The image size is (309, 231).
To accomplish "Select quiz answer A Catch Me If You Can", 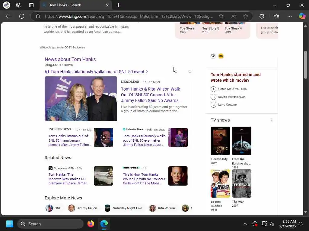I will [229, 89].
